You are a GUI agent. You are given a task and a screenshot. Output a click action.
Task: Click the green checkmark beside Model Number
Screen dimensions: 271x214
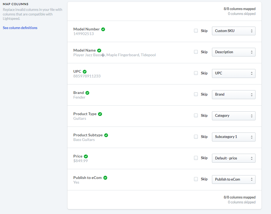tap(103, 29)
